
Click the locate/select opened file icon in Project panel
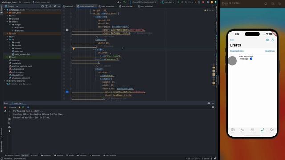(x=43, y=6)
